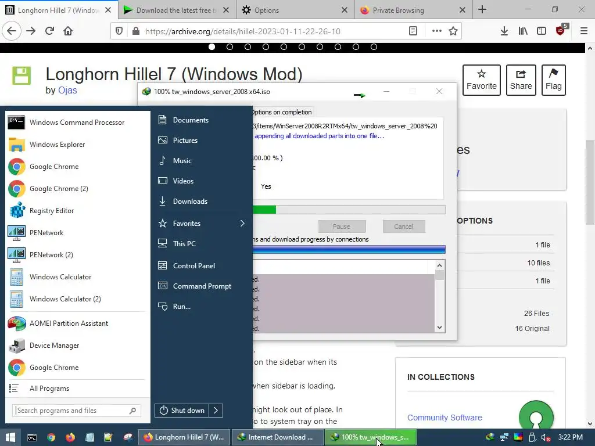Open Firefox library icon

pos(523,31)
